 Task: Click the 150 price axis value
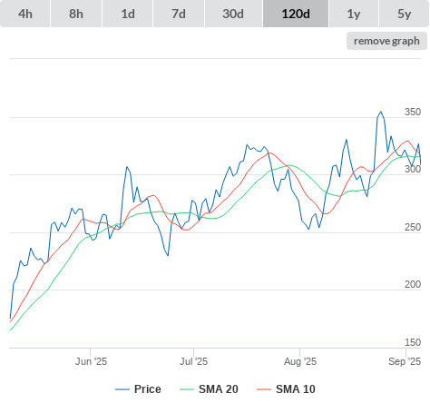pos(413,342)
